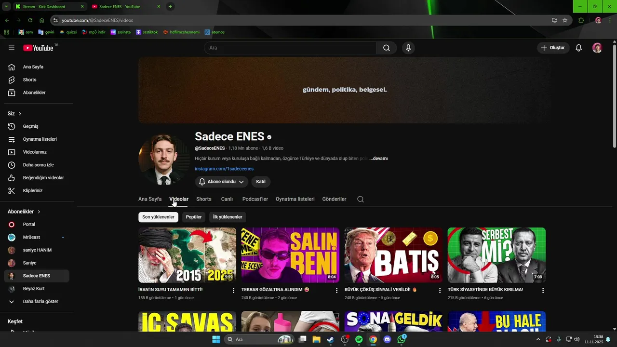Switch to Podcast'ler tab
Image resolution: width=617 pixels, height=347 pixels.
(255, 199)
